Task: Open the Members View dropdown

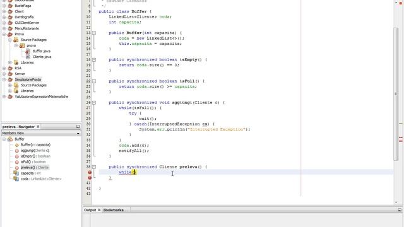Action: [78, 133]
